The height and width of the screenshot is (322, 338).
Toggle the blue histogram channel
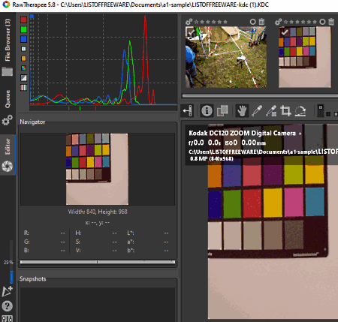pos(23,39)
